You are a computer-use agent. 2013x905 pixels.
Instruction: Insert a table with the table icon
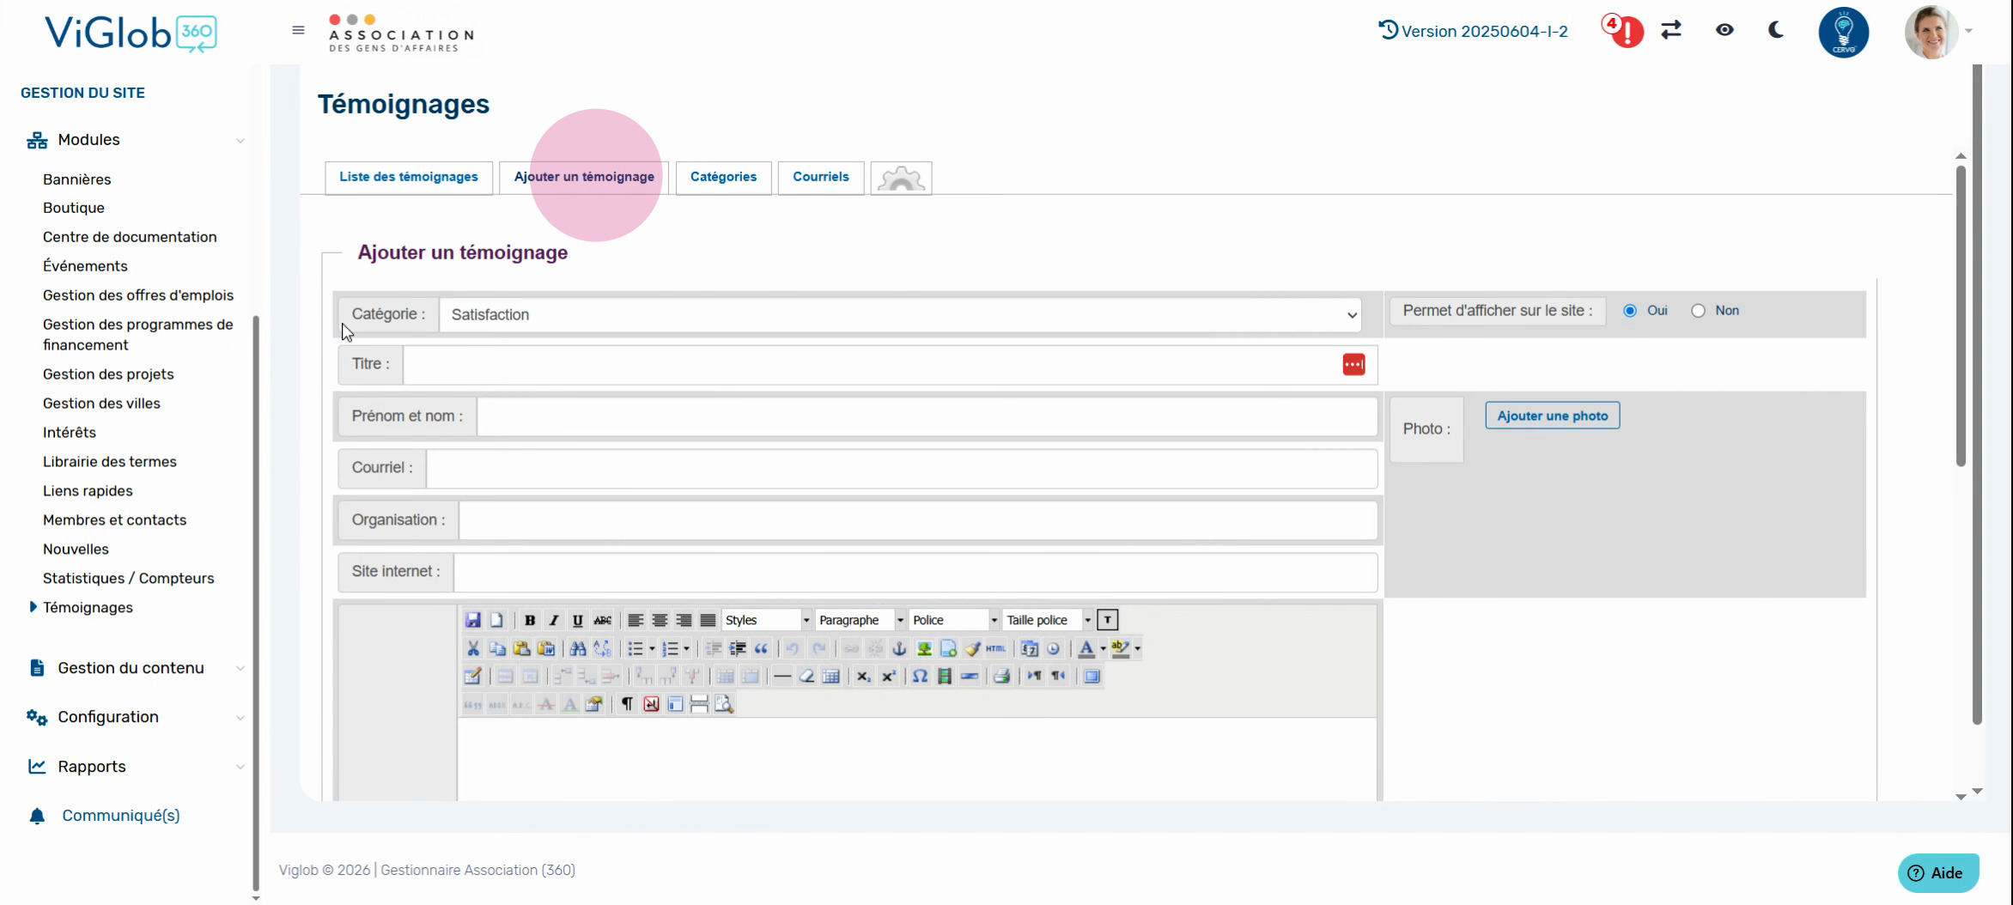click(x=830, y=677)
